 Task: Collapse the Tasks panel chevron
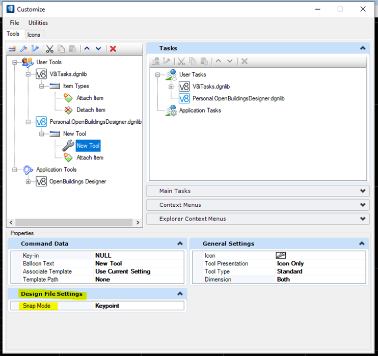[x=363, y=48]
